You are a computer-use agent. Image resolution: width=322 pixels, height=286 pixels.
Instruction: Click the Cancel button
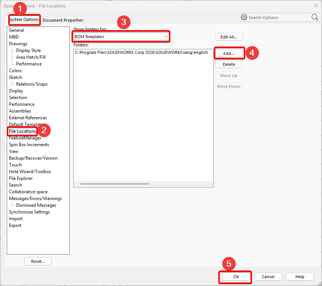pyautogui.click(x=268, y=277)
